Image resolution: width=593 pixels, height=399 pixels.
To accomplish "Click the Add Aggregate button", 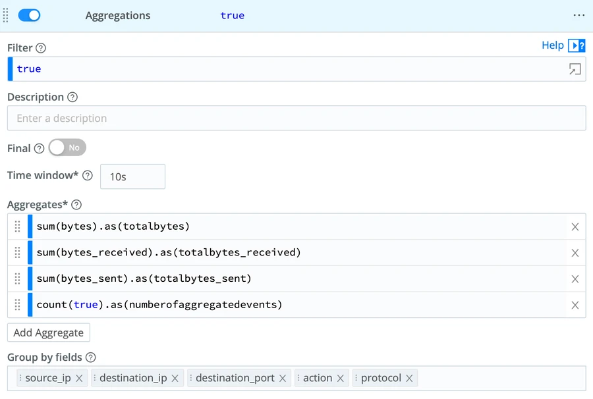I will 49,332.
